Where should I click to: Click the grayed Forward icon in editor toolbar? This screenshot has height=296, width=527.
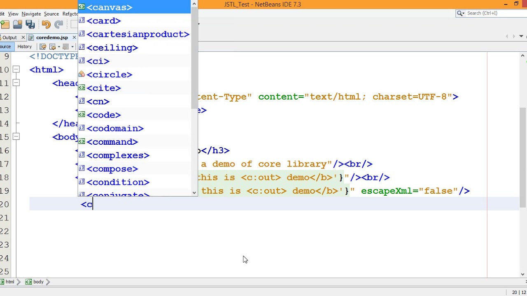click(x=66, y=46)
